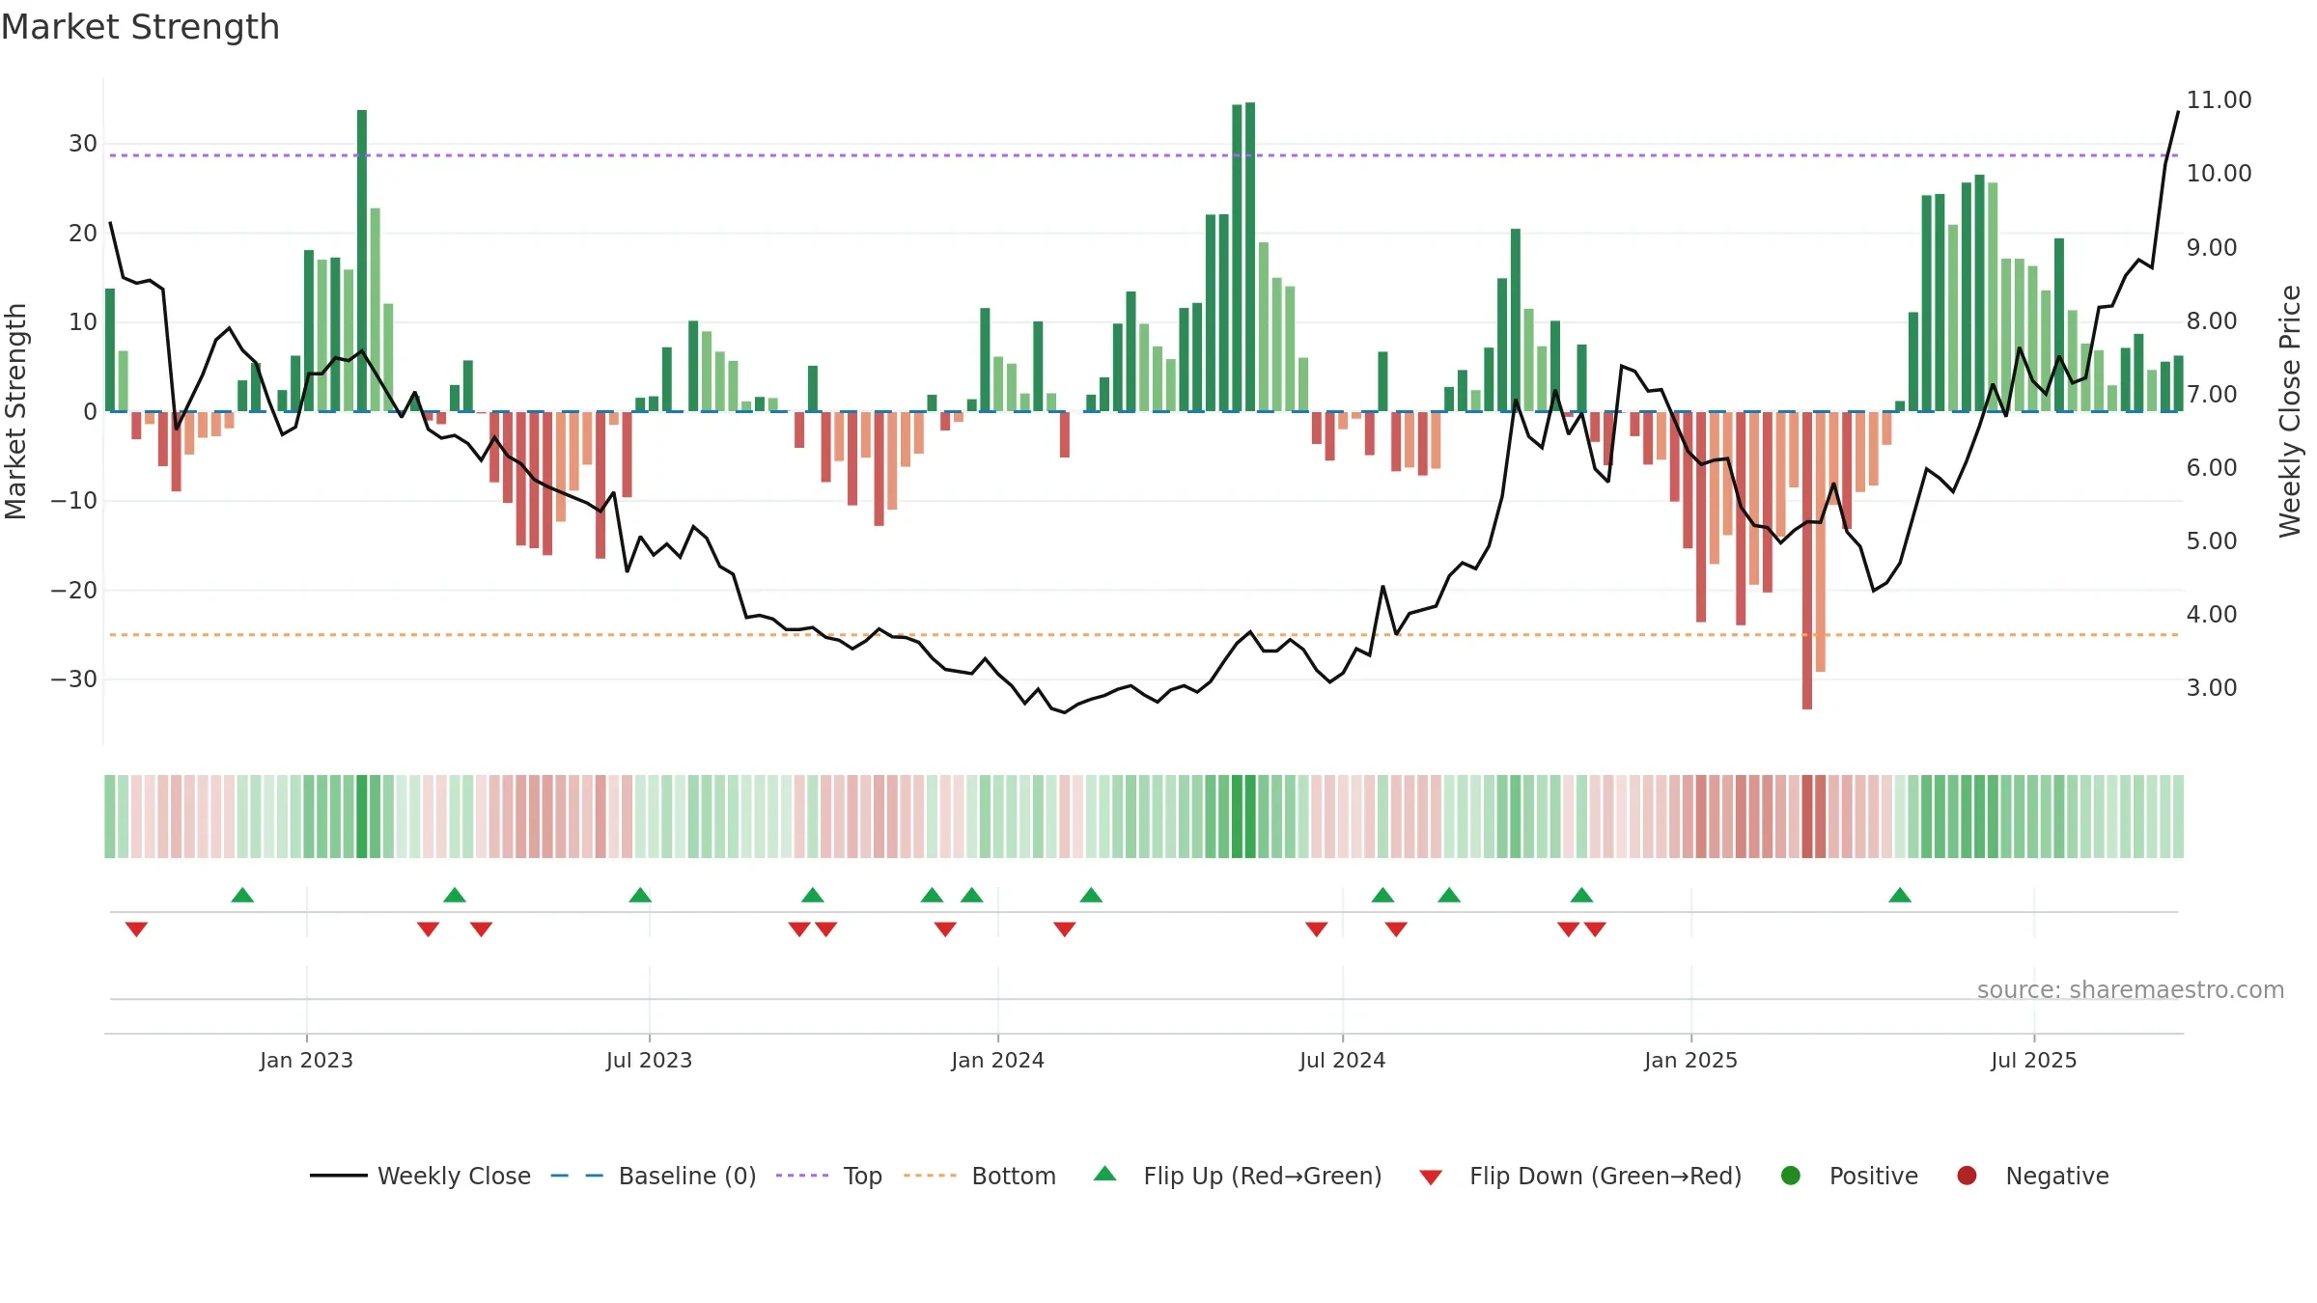Viewport: 2317px width, 1303px height.
Task: Click the 3.00 price axis label
Action: coord(2212,688)
